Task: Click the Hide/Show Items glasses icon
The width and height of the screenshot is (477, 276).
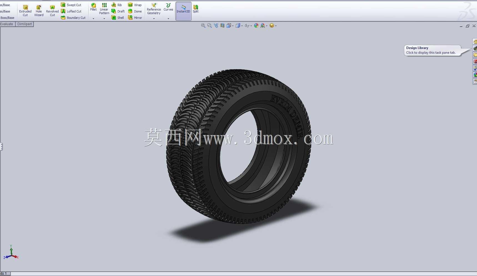Action: pos(247,25)
